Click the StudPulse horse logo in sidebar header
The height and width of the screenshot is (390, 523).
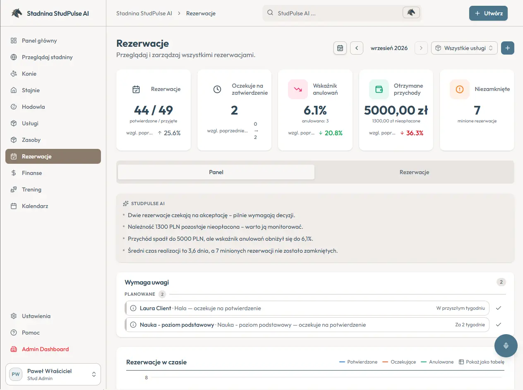(17, 13)
